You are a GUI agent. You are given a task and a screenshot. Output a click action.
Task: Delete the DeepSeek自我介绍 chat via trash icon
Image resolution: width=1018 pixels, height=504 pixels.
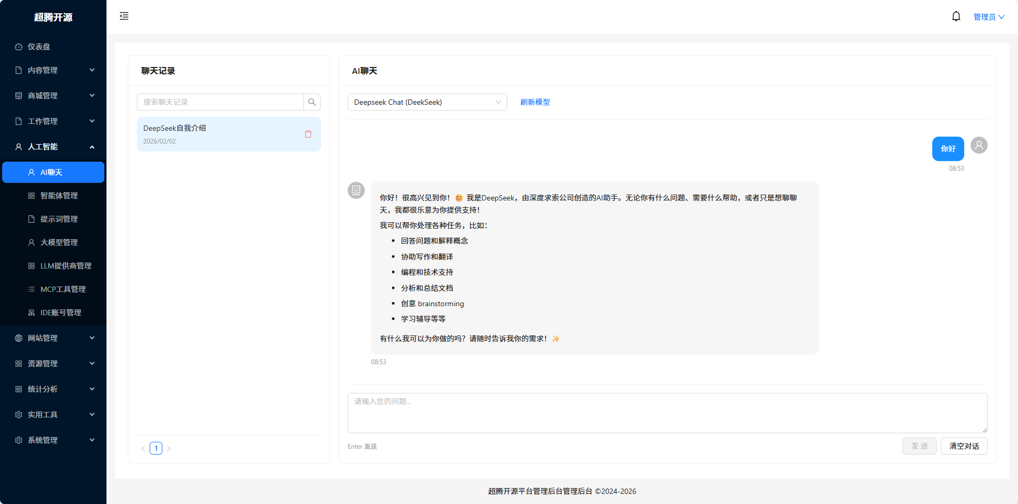(x=308, y=134)
